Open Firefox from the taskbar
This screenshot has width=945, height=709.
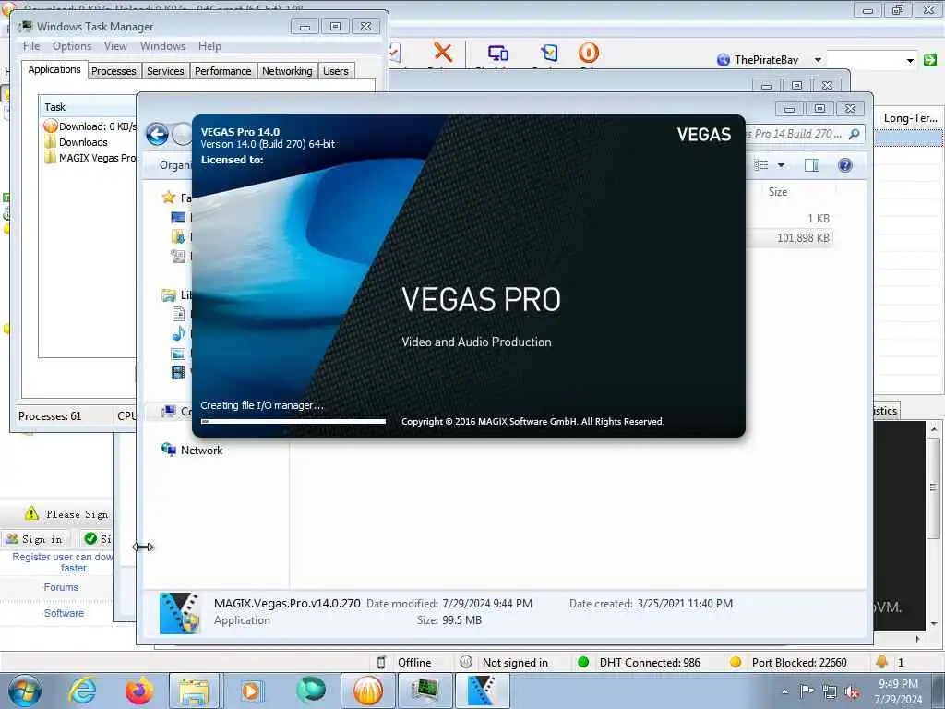139,691
